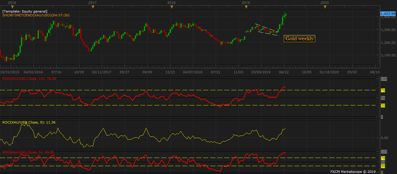
Task: Click the 10/05 date axis label
Action: pyautogui.click(x=307, y=72)
